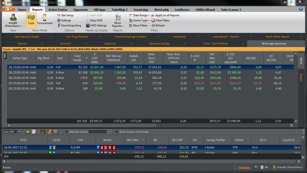Click the red card replayer icon
Image resolution: width=307 pixels, height=173 pixels.
pyautogui.click(x=34, y=131)
